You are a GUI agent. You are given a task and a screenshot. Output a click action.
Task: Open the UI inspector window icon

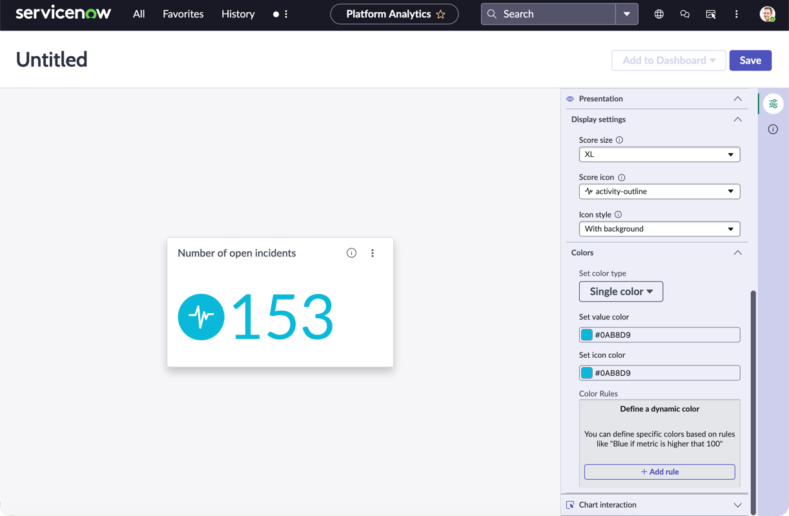[711, 14]
